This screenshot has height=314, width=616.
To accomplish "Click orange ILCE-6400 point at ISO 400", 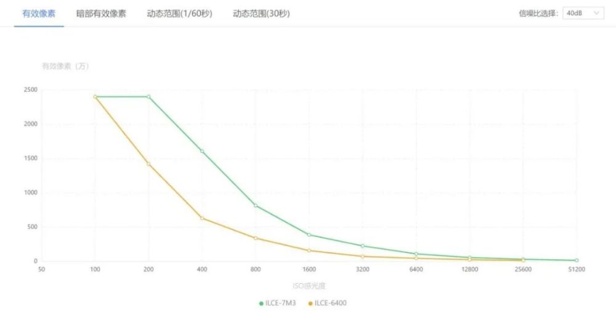I will point(202,218).
